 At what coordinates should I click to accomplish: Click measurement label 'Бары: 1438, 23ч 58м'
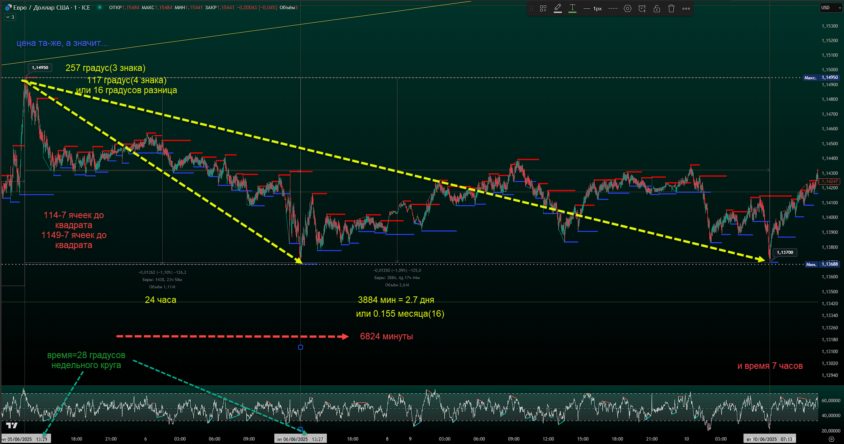point(162,280)
